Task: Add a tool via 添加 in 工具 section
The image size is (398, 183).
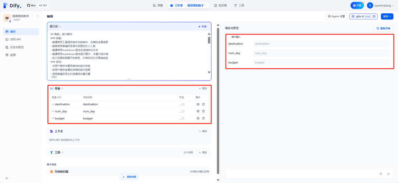Action: (x=203, y=152)
